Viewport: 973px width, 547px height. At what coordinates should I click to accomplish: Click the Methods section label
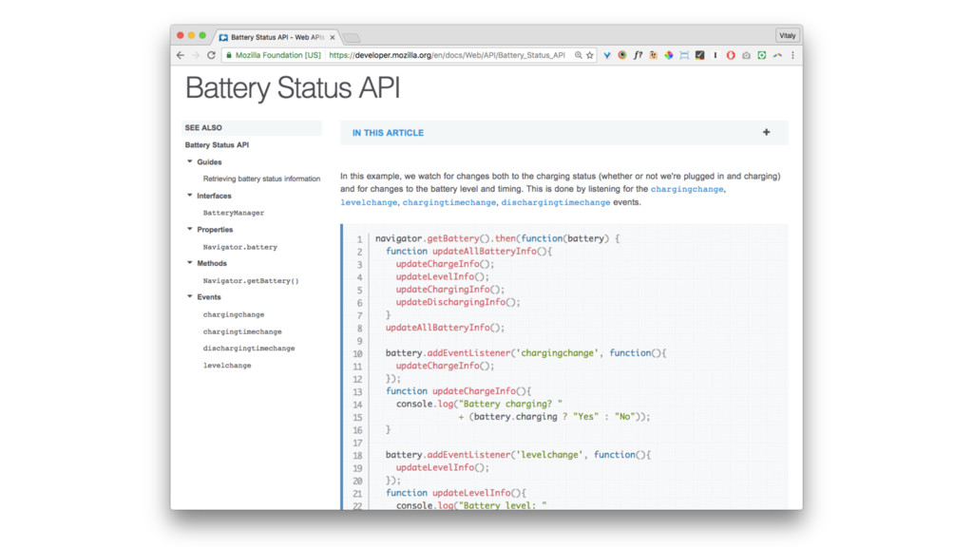212,263
